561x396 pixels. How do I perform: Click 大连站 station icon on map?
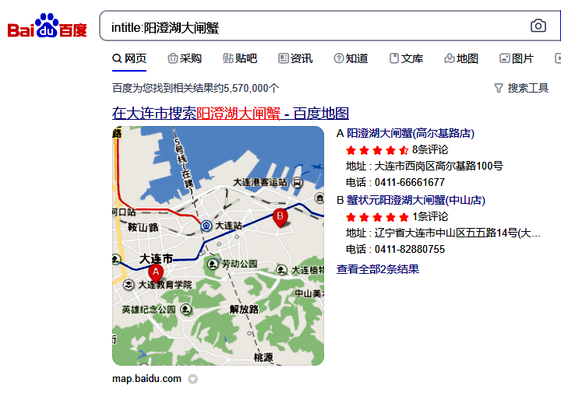[x=206, y=226]
